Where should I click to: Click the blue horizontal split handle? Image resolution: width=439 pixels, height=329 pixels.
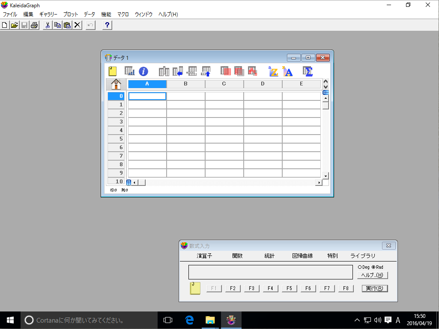pos(326,92)
